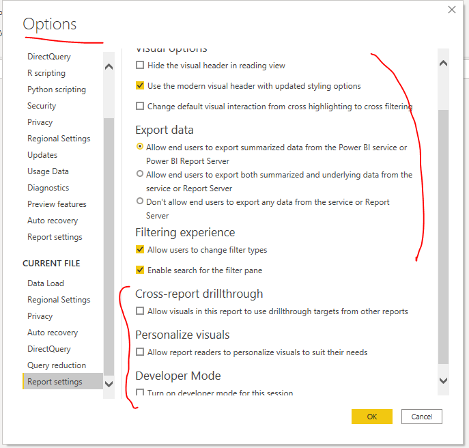Image resolution: width=469 pixels, height=448 pixels.
Task: Open DirectQuery under Current File
Action: [49, 349]
